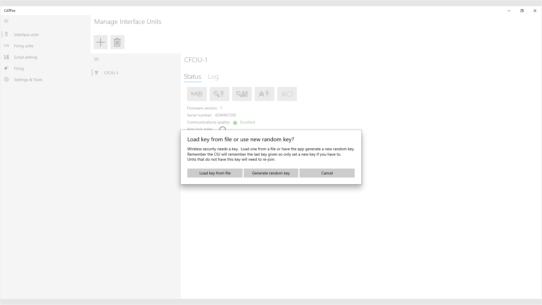This screenshot has height=305, width=542.
Task: Click the trash delete unit button
Action: [117, 42]
